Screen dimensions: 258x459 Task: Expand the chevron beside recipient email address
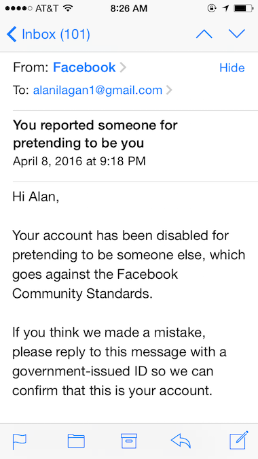168,90
